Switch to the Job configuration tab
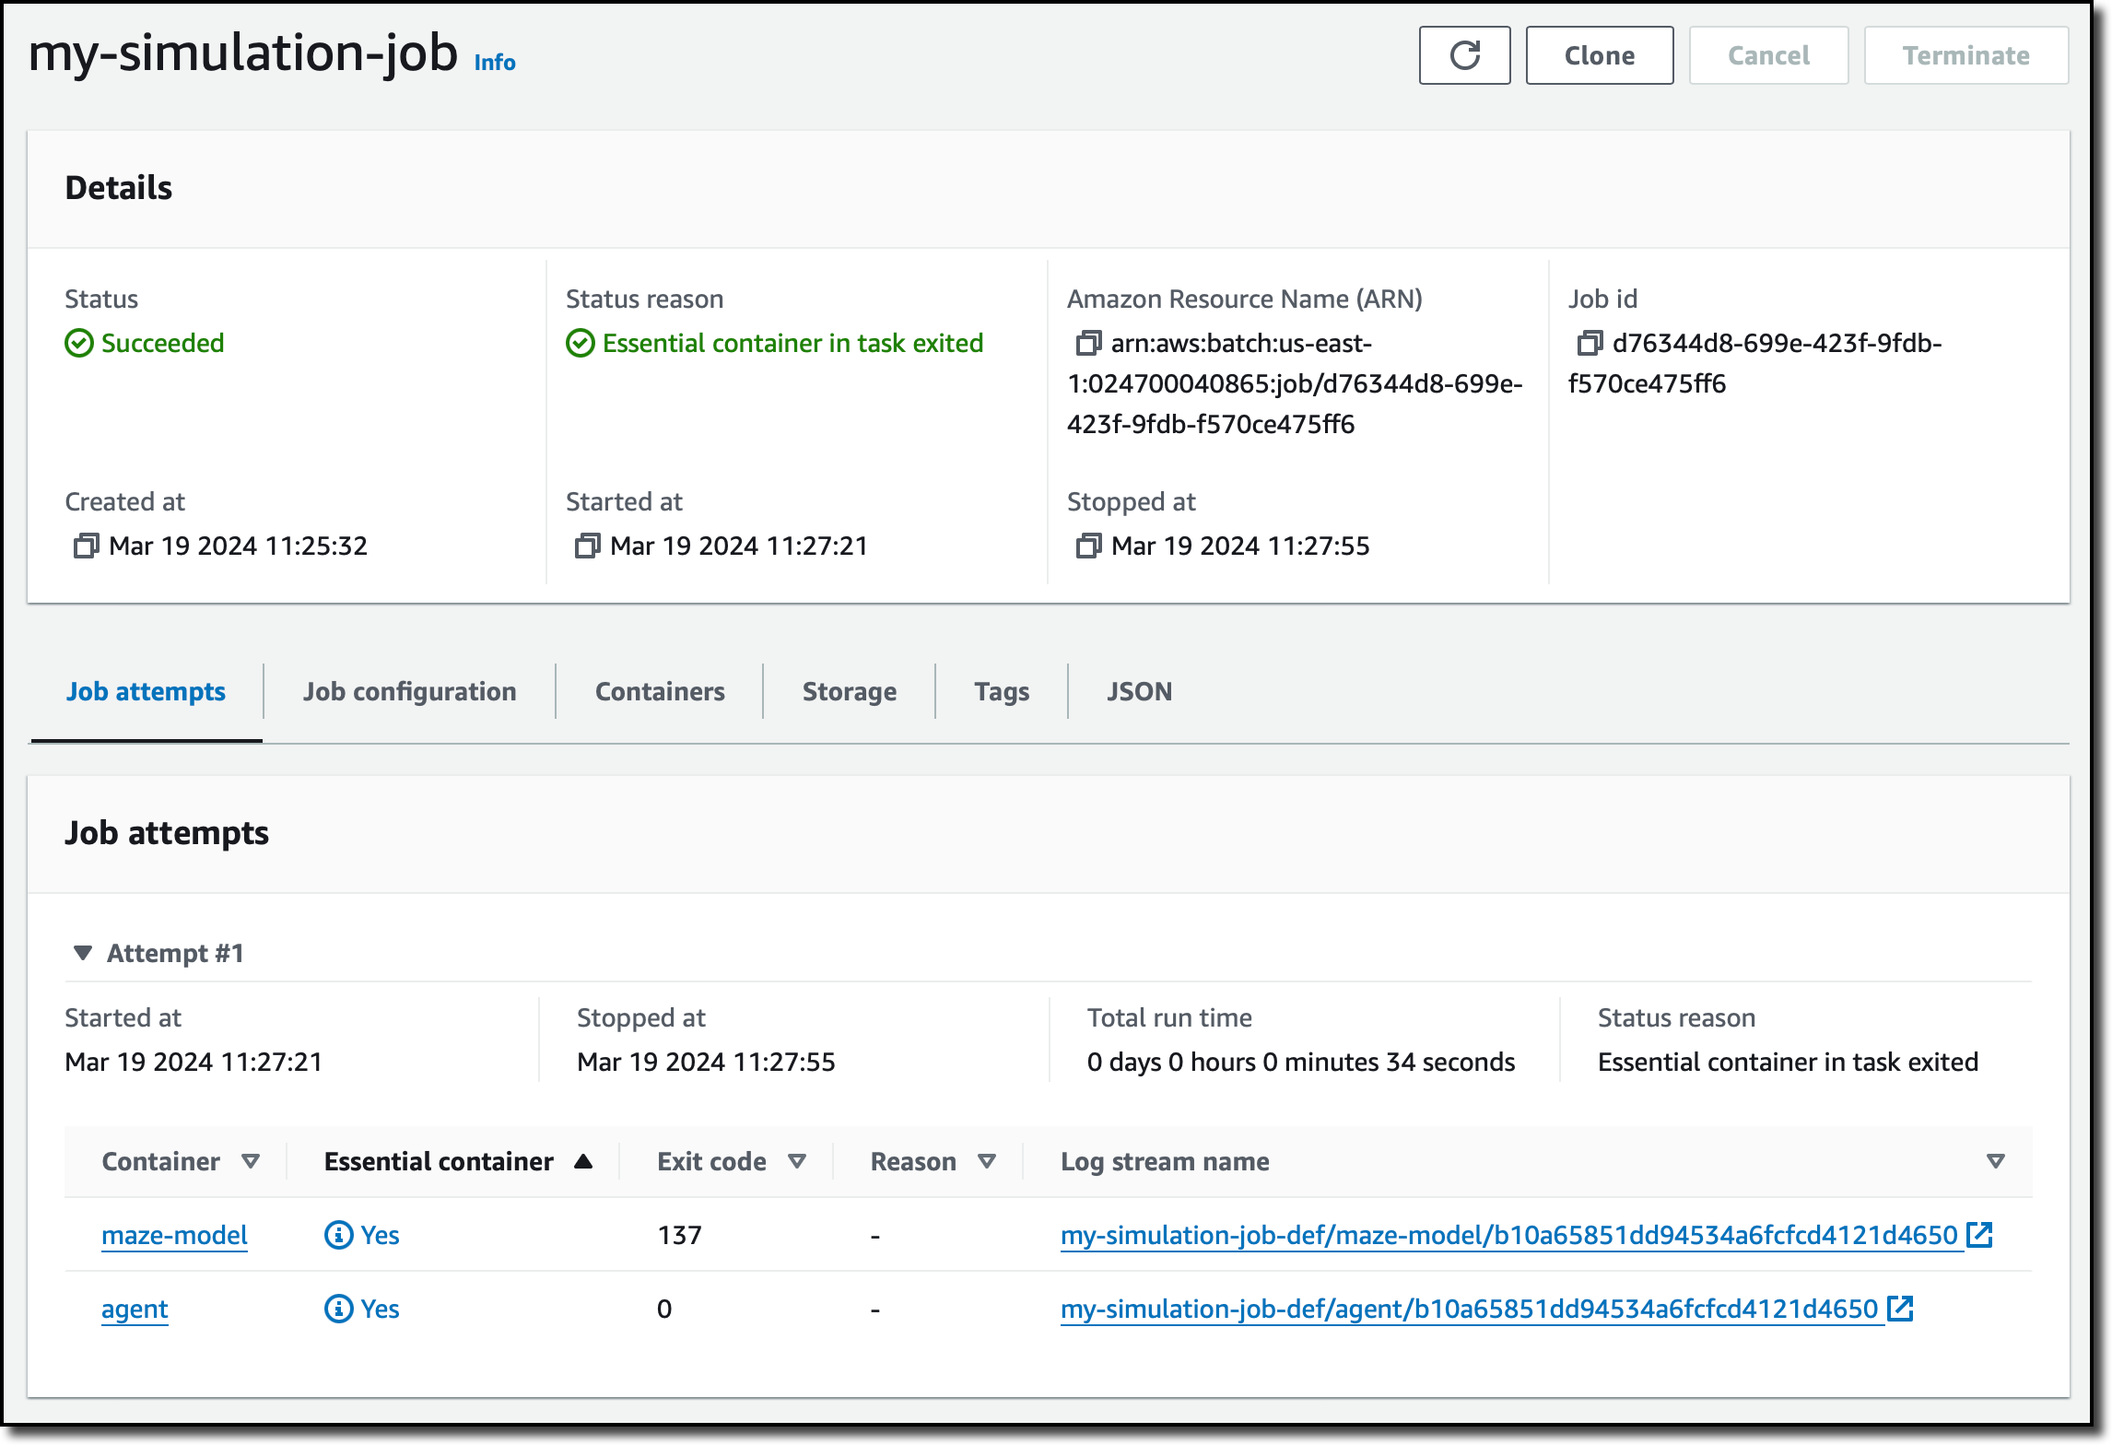This screenshot has width=2112, height=1445. (x=409, y=691)
